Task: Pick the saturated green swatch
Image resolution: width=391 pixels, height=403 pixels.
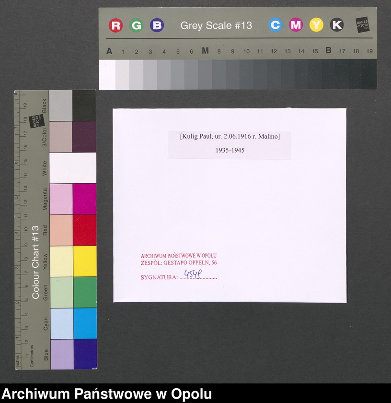Action: [84, 292]
